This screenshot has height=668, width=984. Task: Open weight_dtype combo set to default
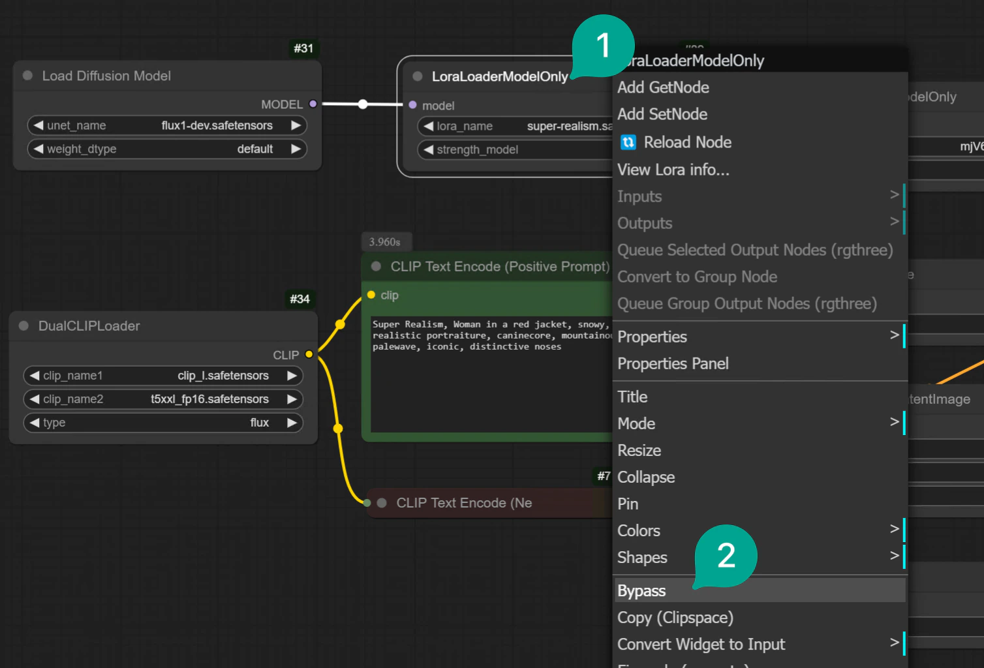pos(167,149)
